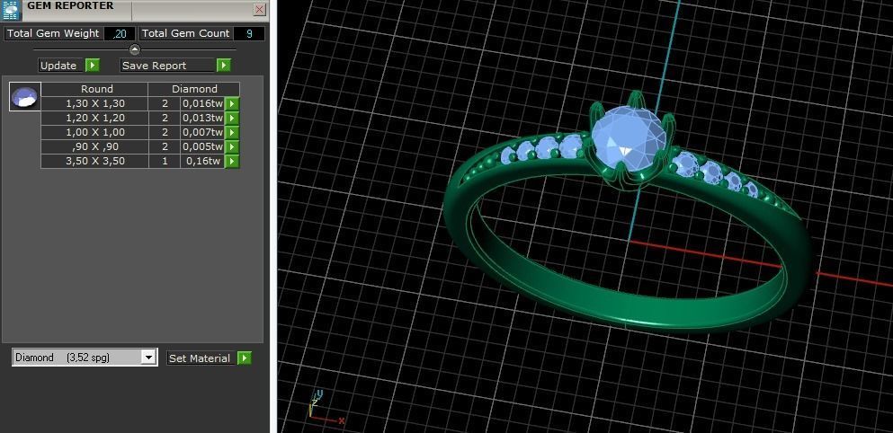
Task: Click the Diamond column header
Action: [x=194, y=89]
